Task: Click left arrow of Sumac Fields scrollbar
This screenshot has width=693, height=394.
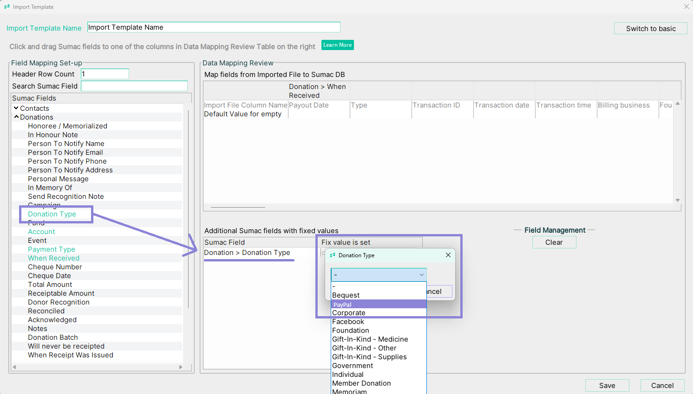Action: click(14, 367)
